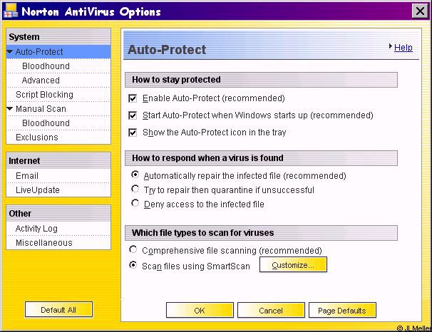Select Auto-Protect in System list
The height and width of the screenshot is (332, 432).
tap(58, 52)
